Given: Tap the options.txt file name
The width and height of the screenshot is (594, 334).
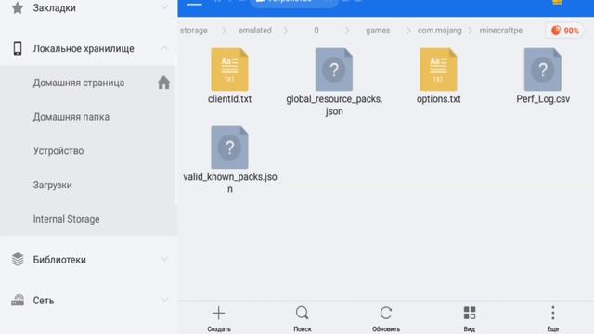Looking at the screenshot, I should coord(439,99).
